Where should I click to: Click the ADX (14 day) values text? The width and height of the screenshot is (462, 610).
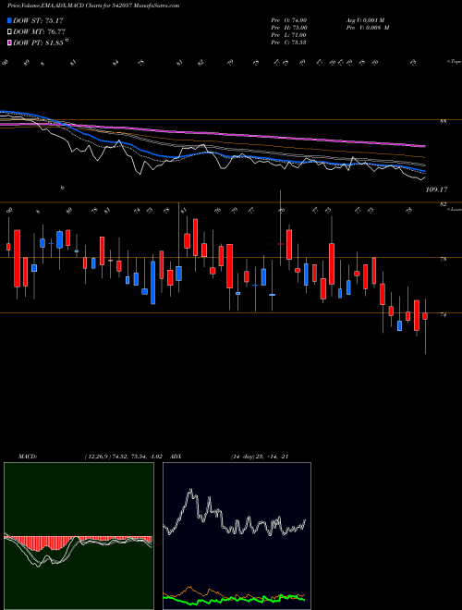click(259, 457)
